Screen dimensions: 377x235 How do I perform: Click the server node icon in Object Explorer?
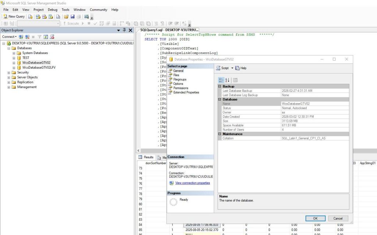pos(9,43)
